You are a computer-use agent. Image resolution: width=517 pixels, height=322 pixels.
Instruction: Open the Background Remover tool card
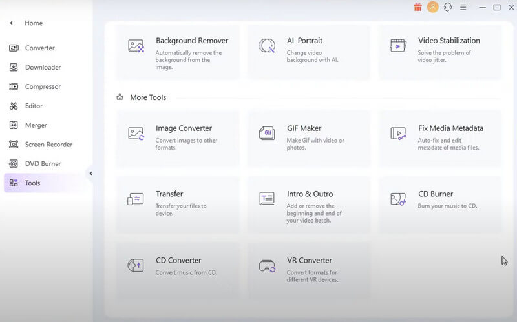(178, 51)
